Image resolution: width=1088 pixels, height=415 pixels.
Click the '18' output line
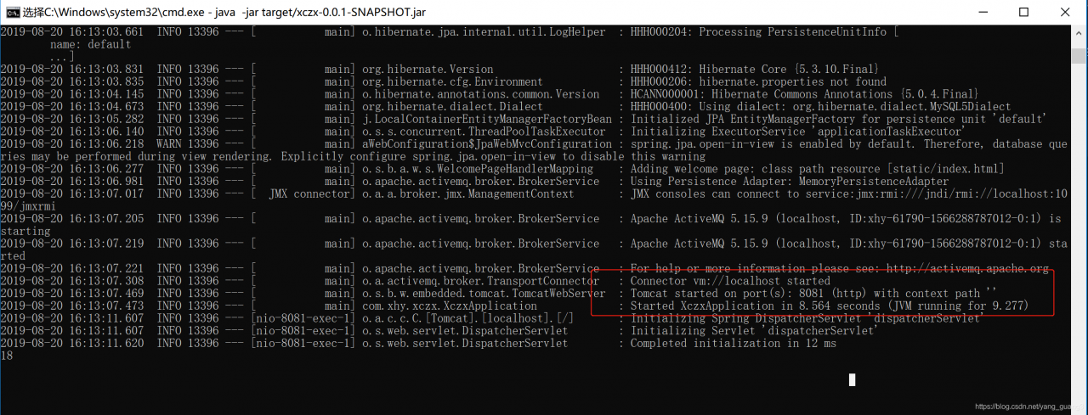pos(7,356)
